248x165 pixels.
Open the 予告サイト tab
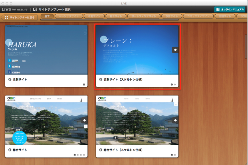(x=172, y=16)
